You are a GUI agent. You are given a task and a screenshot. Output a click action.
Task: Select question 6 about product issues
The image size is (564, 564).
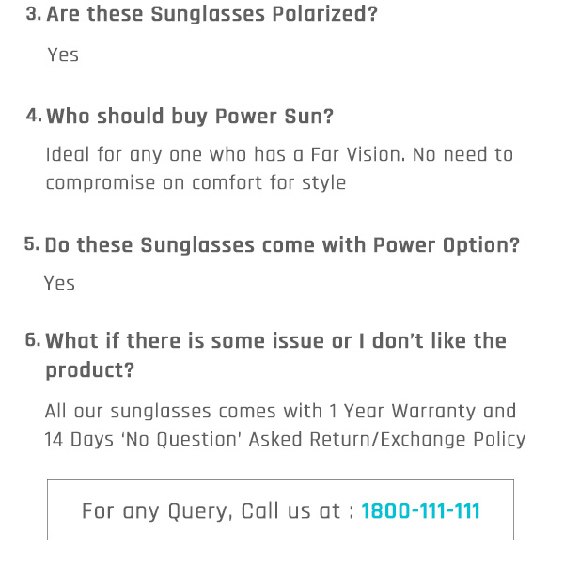click(x=275, y=355)
